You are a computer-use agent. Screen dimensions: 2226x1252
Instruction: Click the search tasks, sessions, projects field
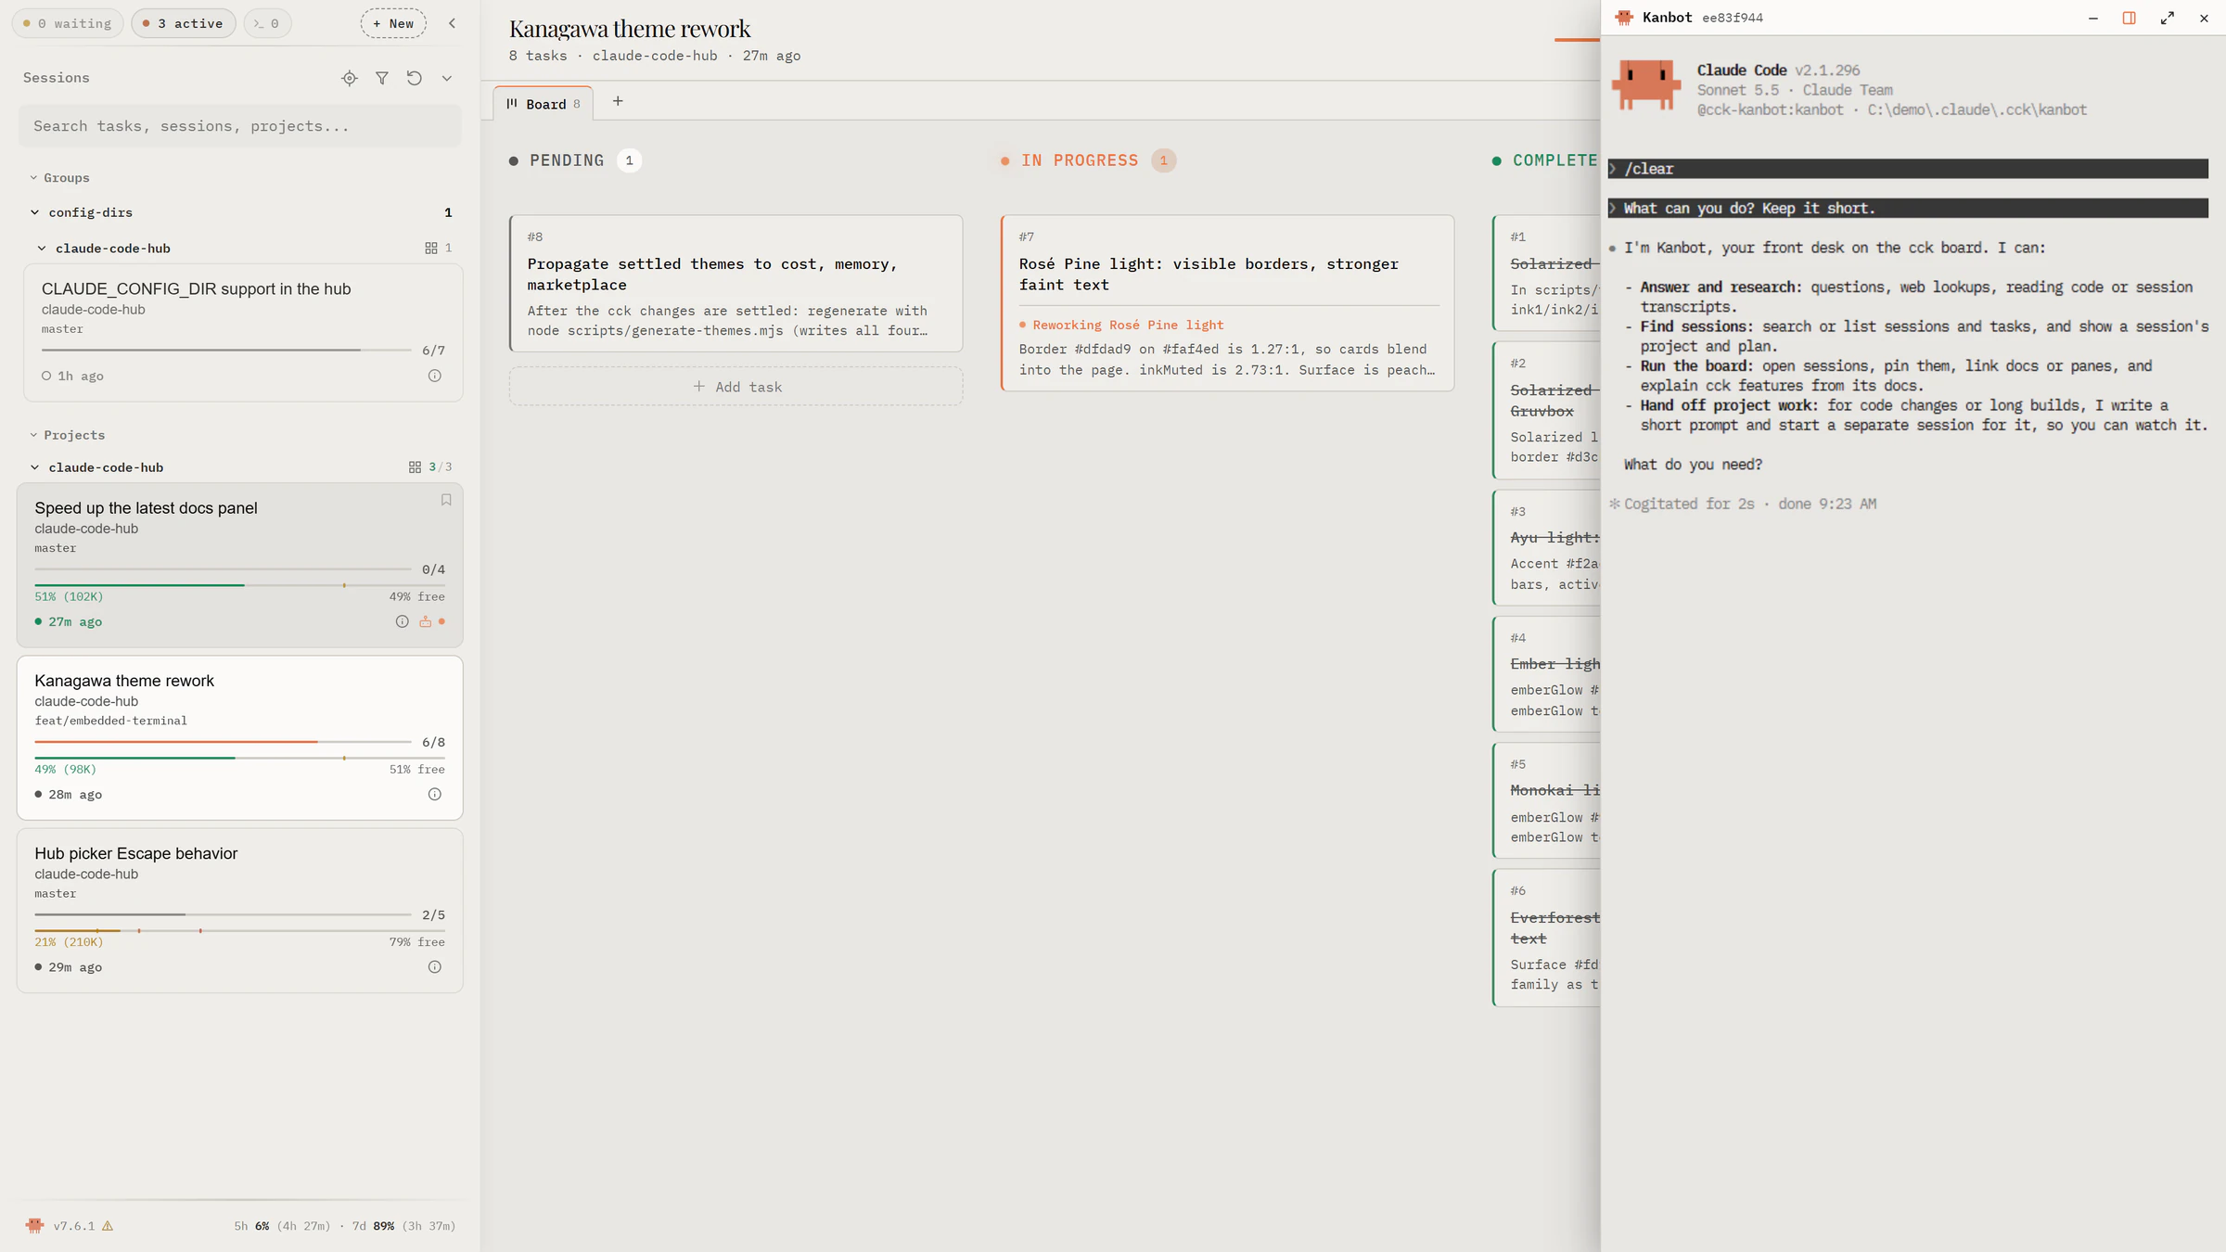click(x=239, y=126)
